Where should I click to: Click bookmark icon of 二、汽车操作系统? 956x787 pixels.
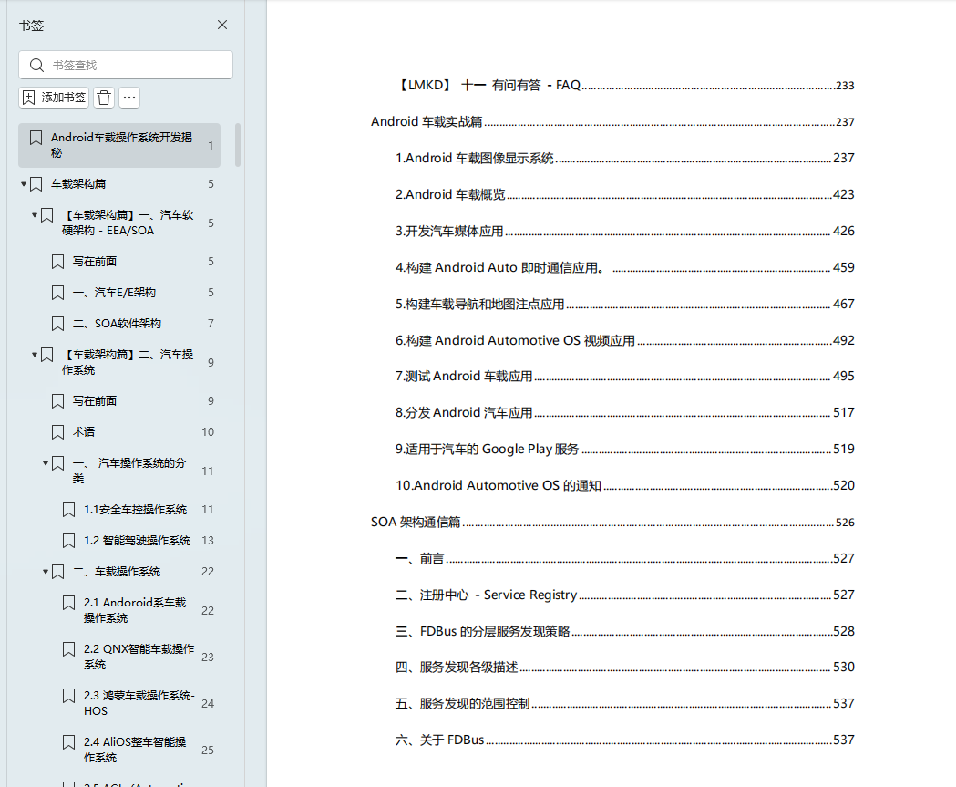tap(47, 355)
